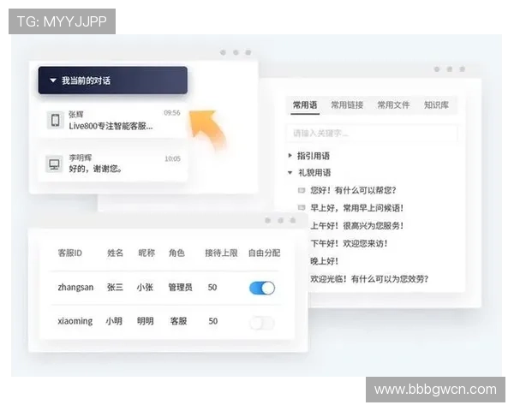Switch to the 常用语 tab

(305, 104)
